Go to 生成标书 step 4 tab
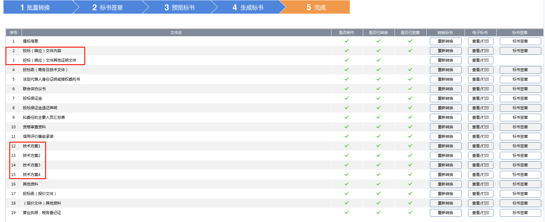This screenshot has width=545, height=222. point(248,7)
